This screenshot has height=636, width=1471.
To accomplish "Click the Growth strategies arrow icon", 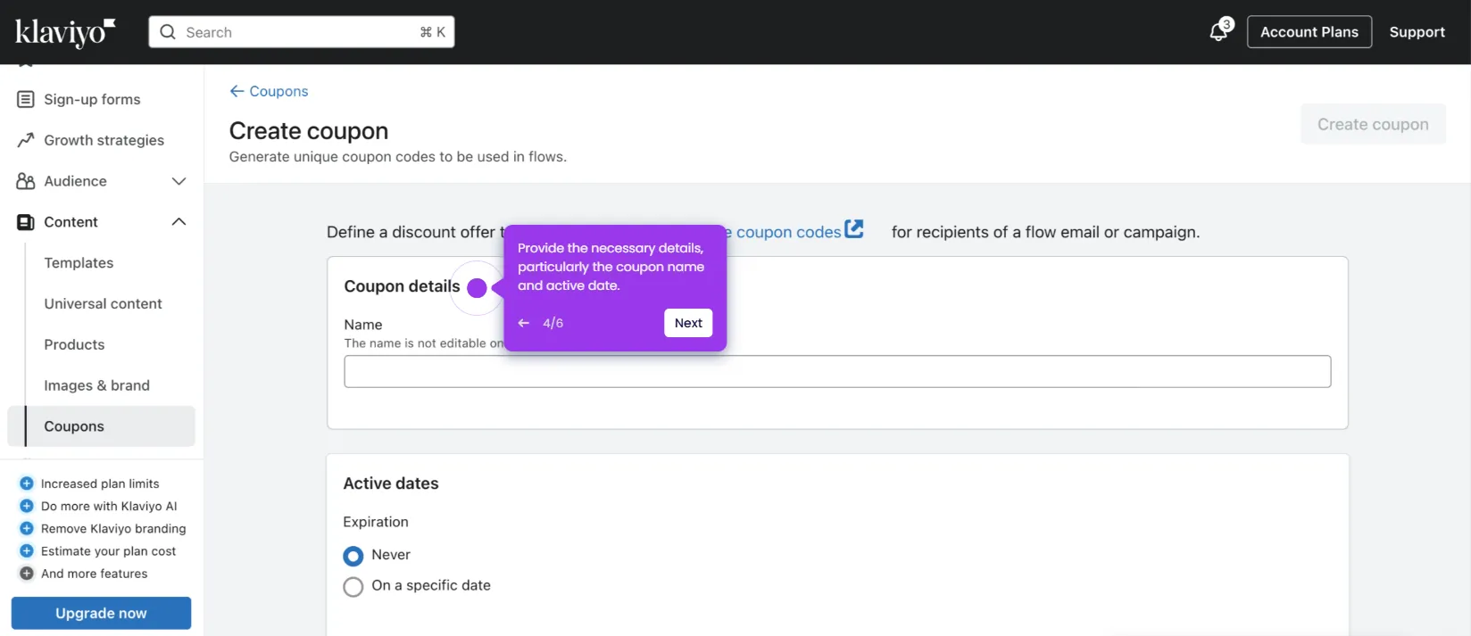I will click(x=26, y=140).
